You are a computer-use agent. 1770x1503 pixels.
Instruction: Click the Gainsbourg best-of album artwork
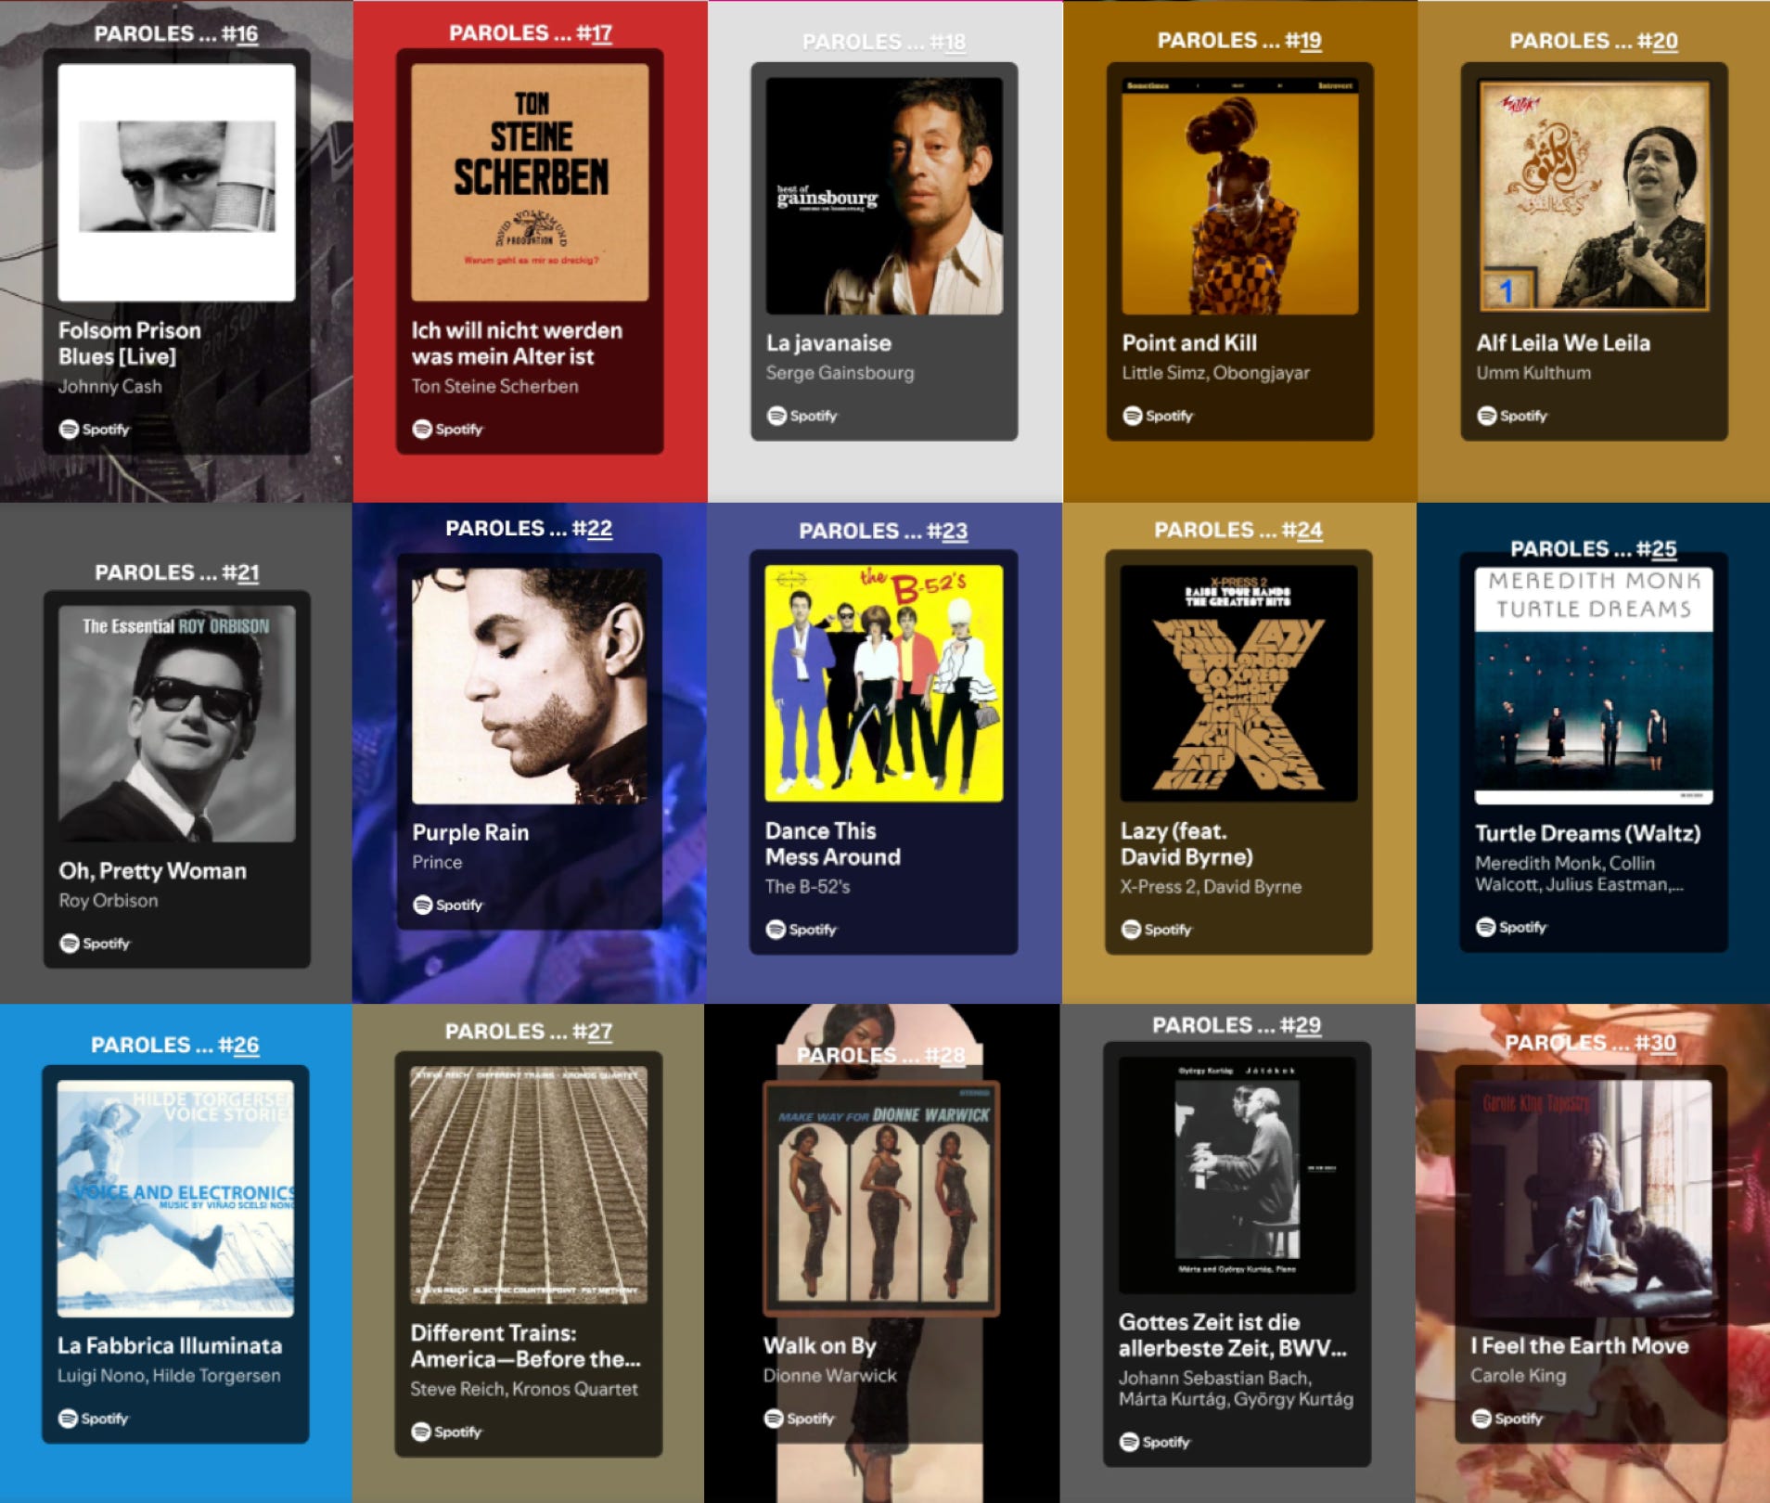(884, 196)
